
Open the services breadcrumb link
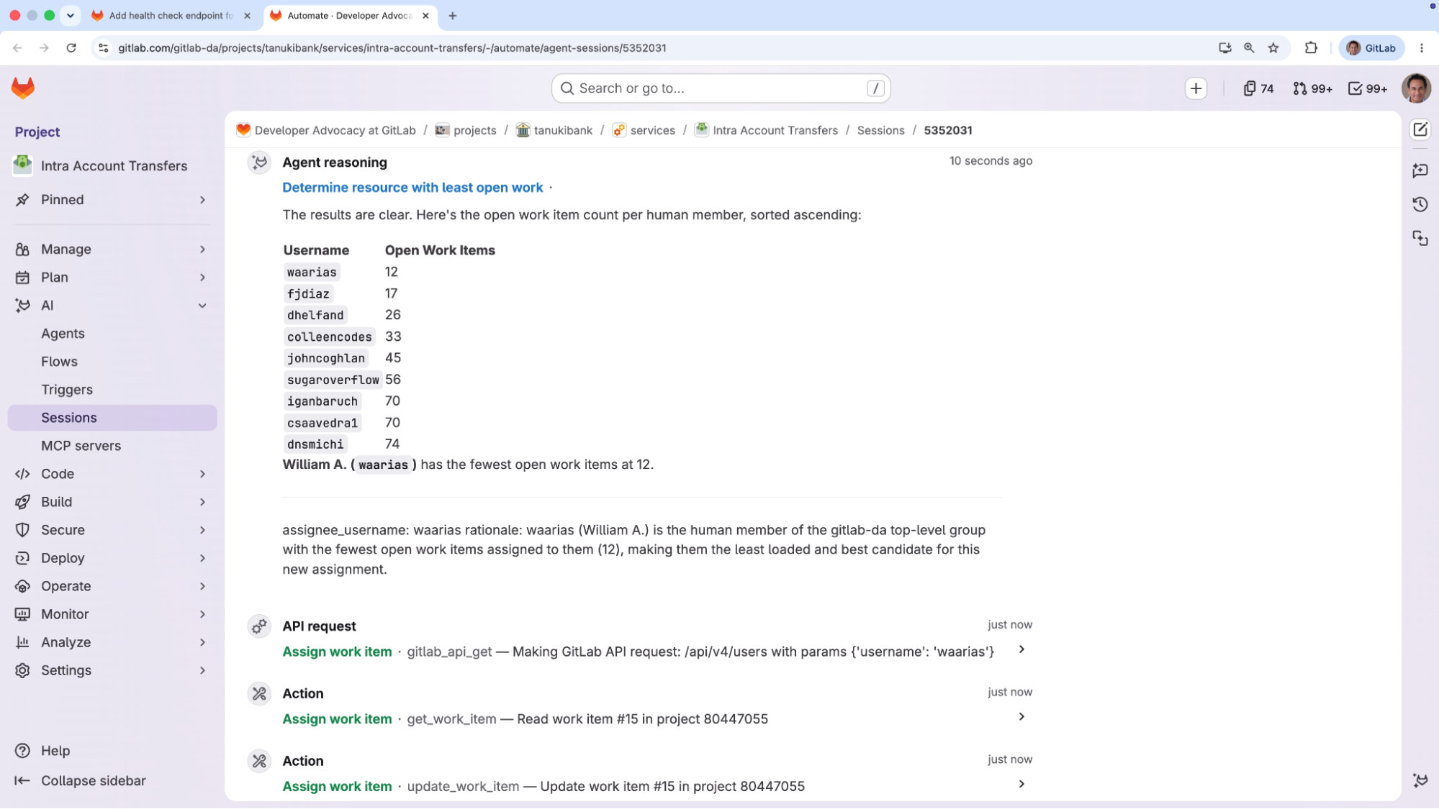(652, 130)
